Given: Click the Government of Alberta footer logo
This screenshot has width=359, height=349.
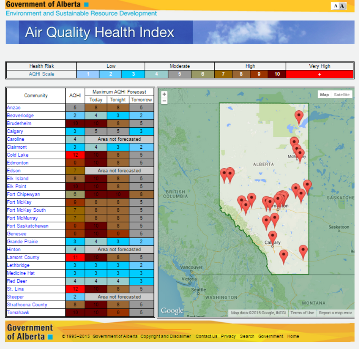Looking at the screenshot, I should (x=30, y=332).
